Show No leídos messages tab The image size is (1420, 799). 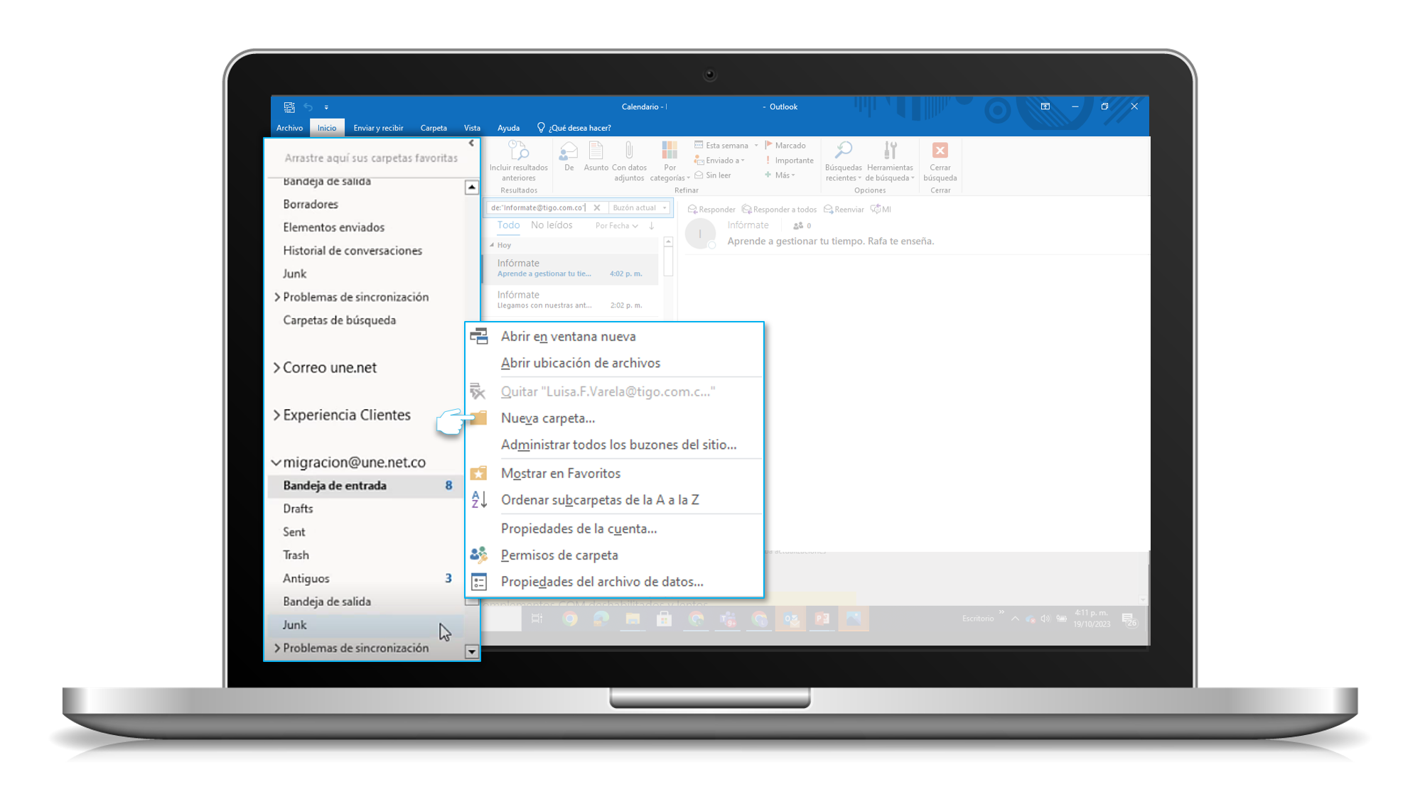point(552,225)
